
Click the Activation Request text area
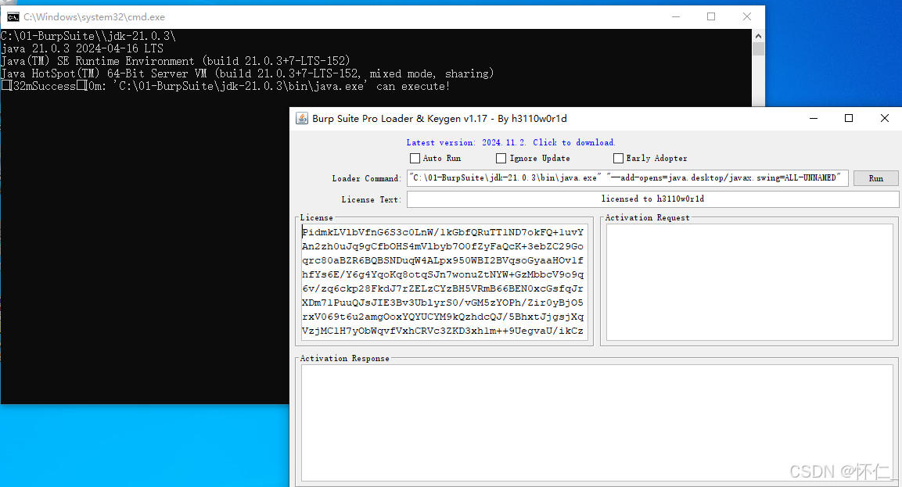click(x=749, y=281)
